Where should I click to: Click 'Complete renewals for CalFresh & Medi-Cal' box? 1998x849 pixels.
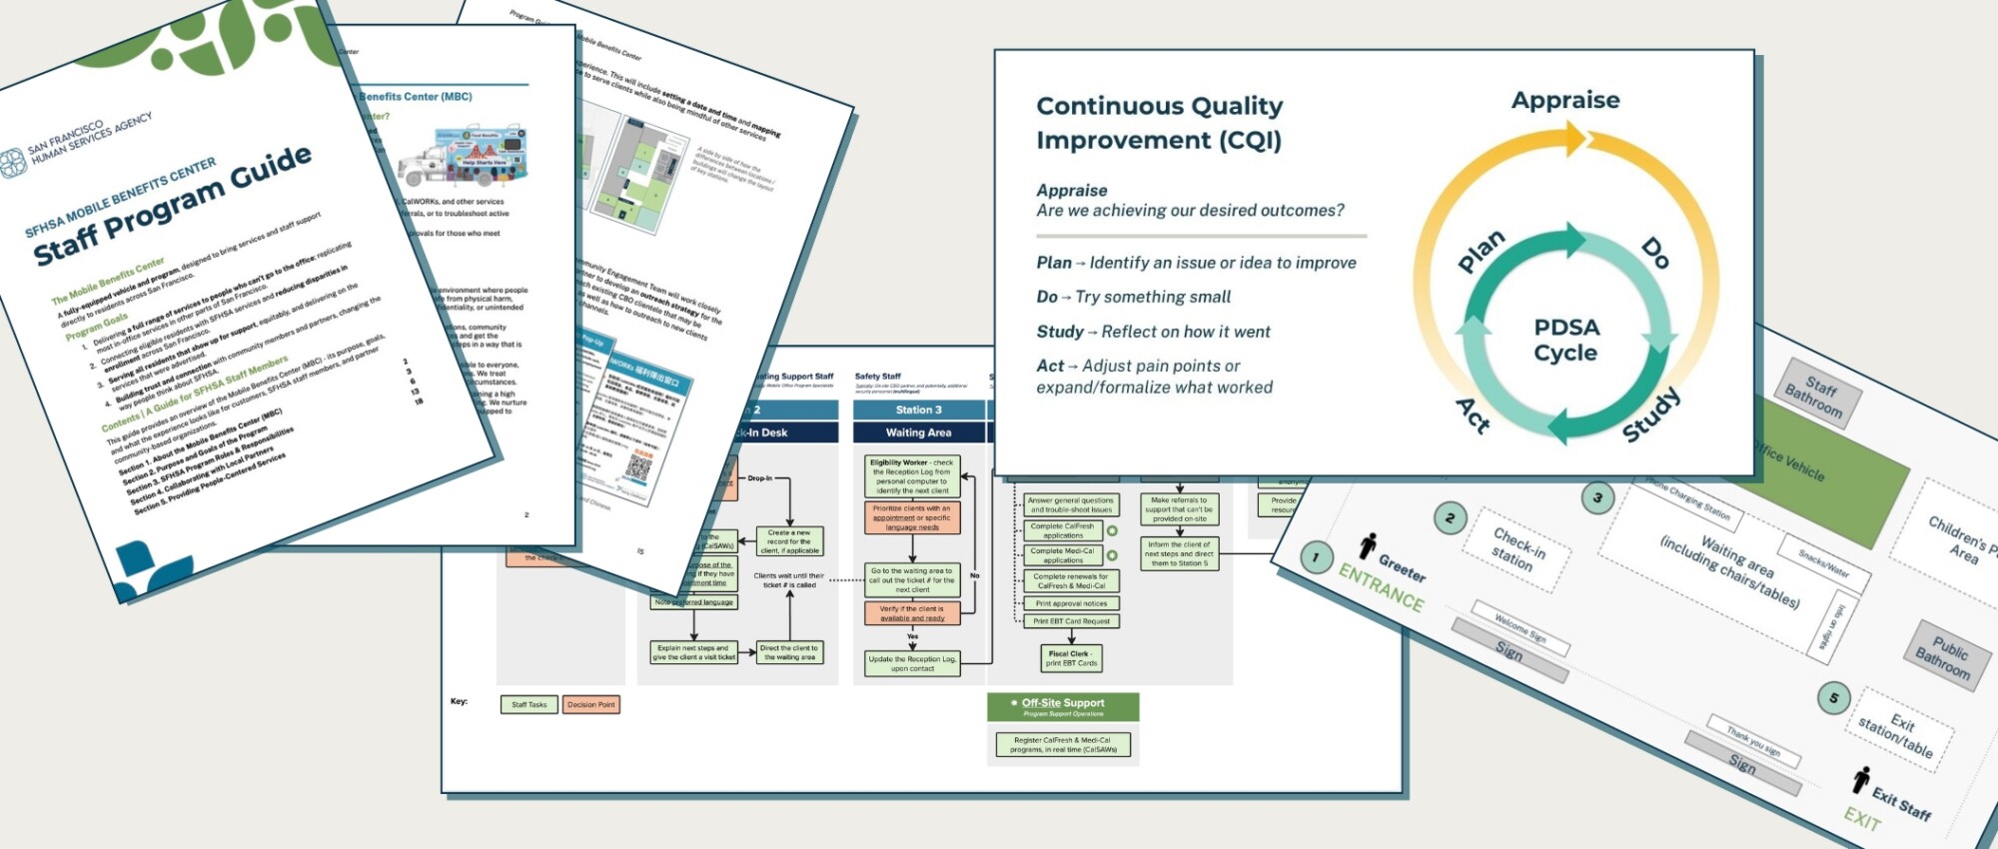[x=1072, y=580]
